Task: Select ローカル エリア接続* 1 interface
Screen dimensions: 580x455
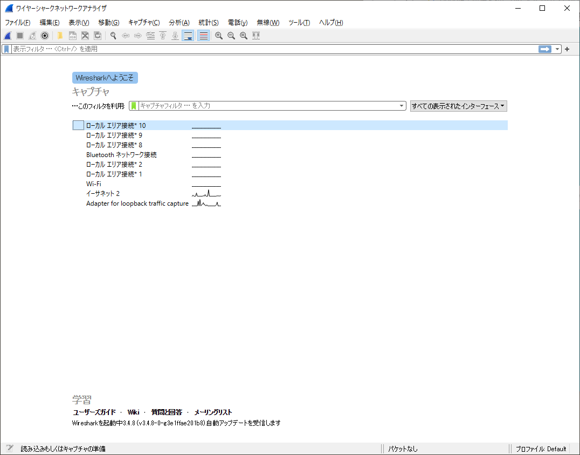Action: coord(290,174)
